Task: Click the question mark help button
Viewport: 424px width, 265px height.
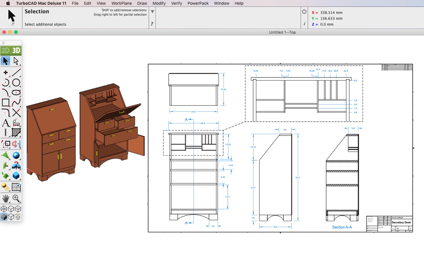Action: pos(152,23)
